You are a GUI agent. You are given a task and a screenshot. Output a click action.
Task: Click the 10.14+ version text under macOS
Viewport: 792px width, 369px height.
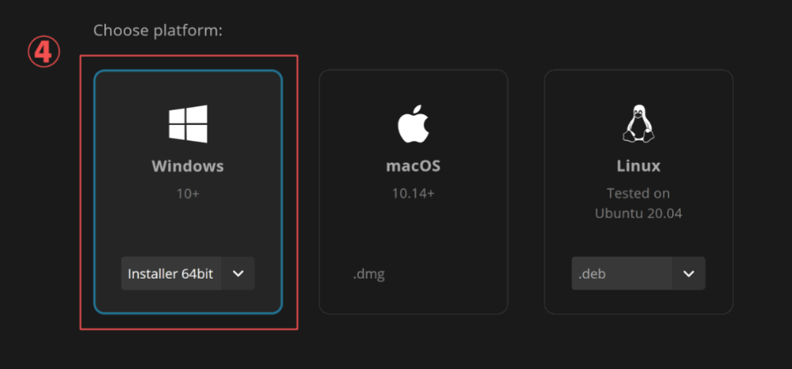point(413,193)
